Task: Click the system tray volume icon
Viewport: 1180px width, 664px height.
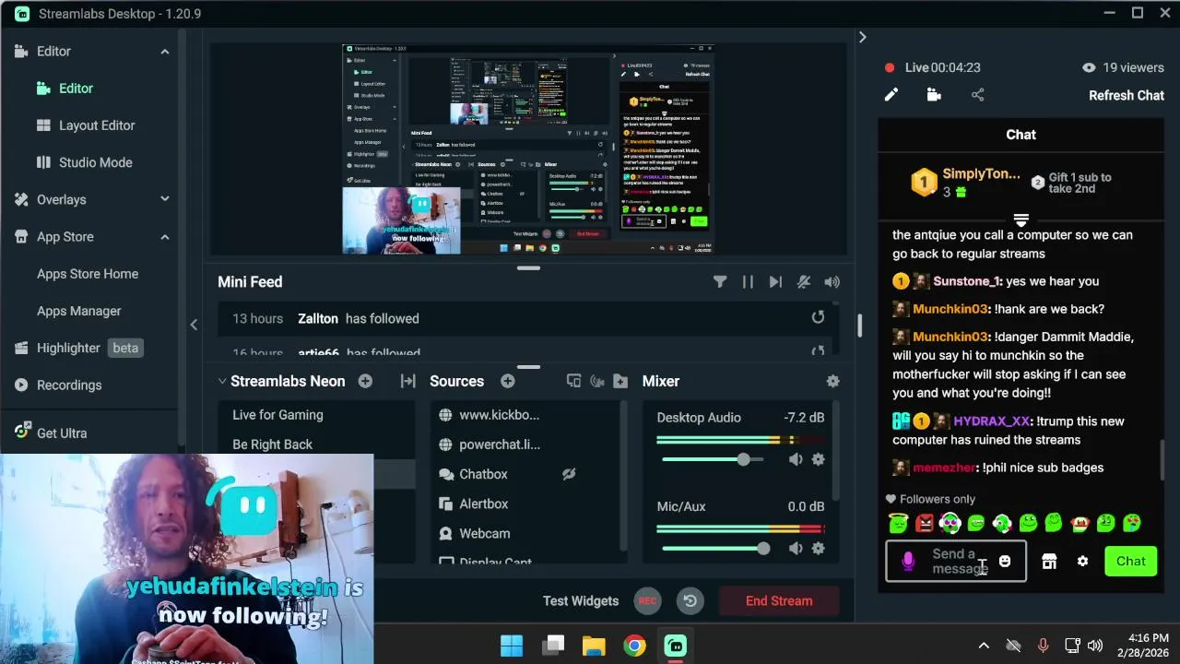Action: pos(1095,646)
